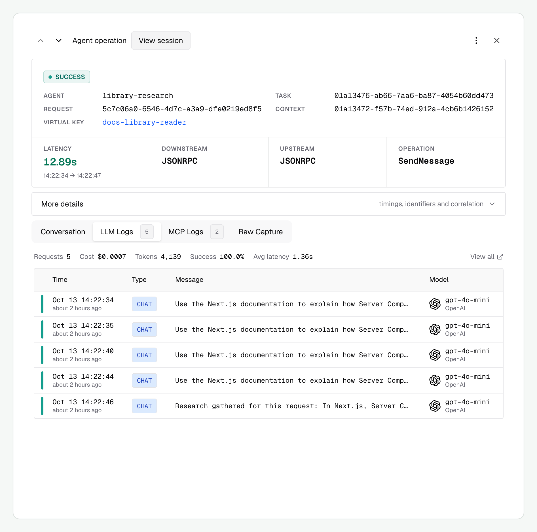Click the OpenAI logo in the 14:22:40 row
Image resolution: width=537 pixels, height=532 pixels.
435,355
